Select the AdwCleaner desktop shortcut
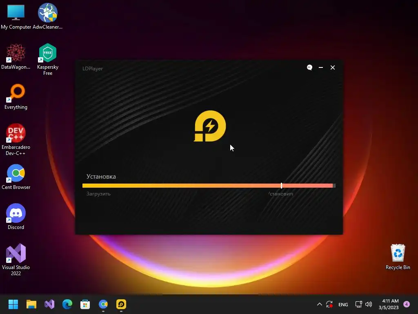 coord(47,16)
